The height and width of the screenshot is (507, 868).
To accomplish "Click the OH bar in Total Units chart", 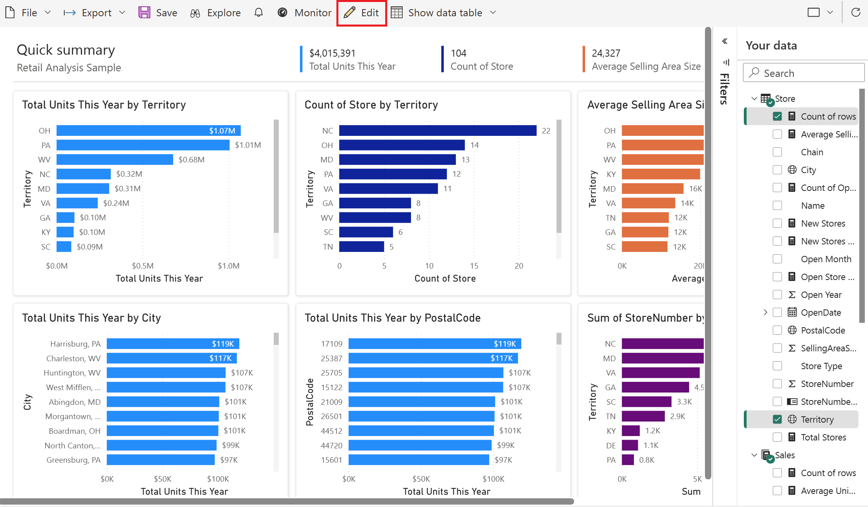I will [148, 131].
